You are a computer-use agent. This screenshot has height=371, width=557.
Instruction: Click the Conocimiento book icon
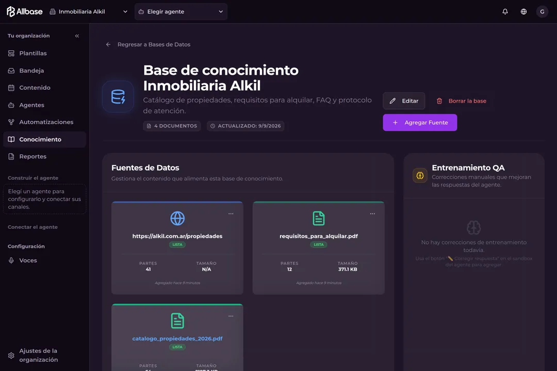[11, 140]
